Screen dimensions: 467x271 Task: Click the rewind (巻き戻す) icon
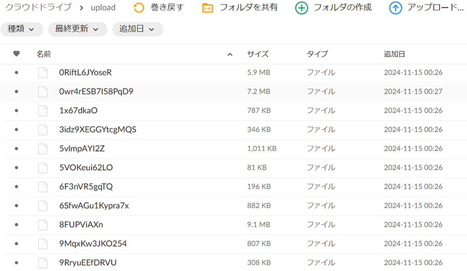point(138,8)
